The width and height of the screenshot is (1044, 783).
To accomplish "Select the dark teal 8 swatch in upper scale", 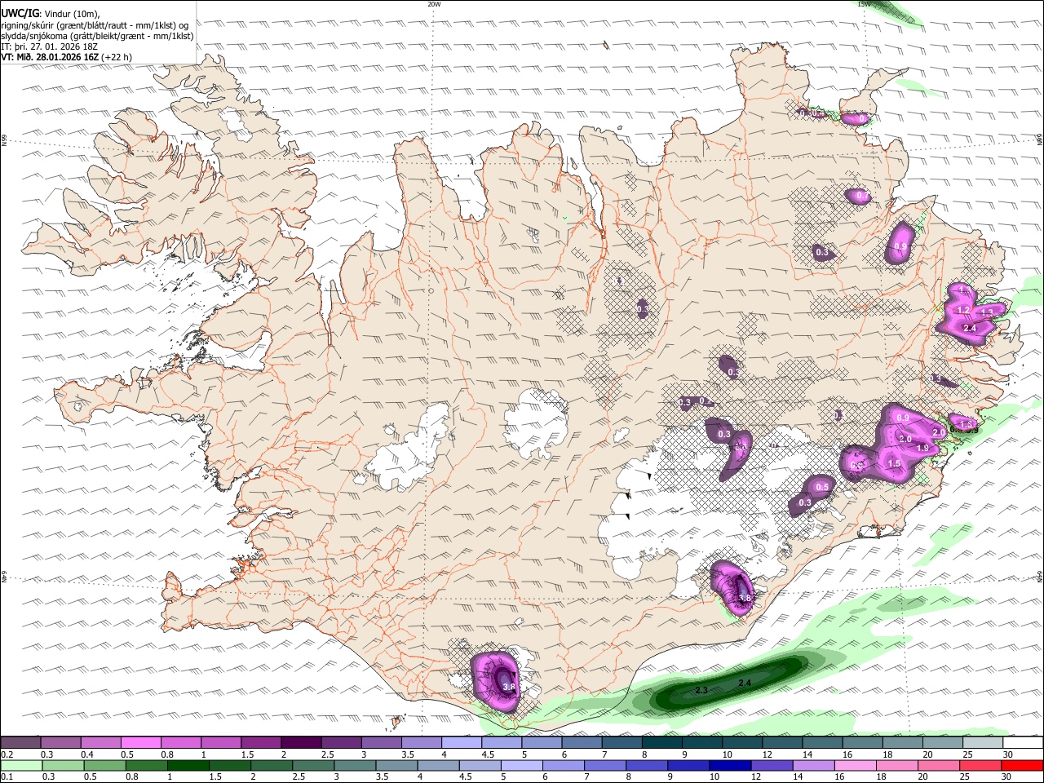I will [x=662, y=743].
